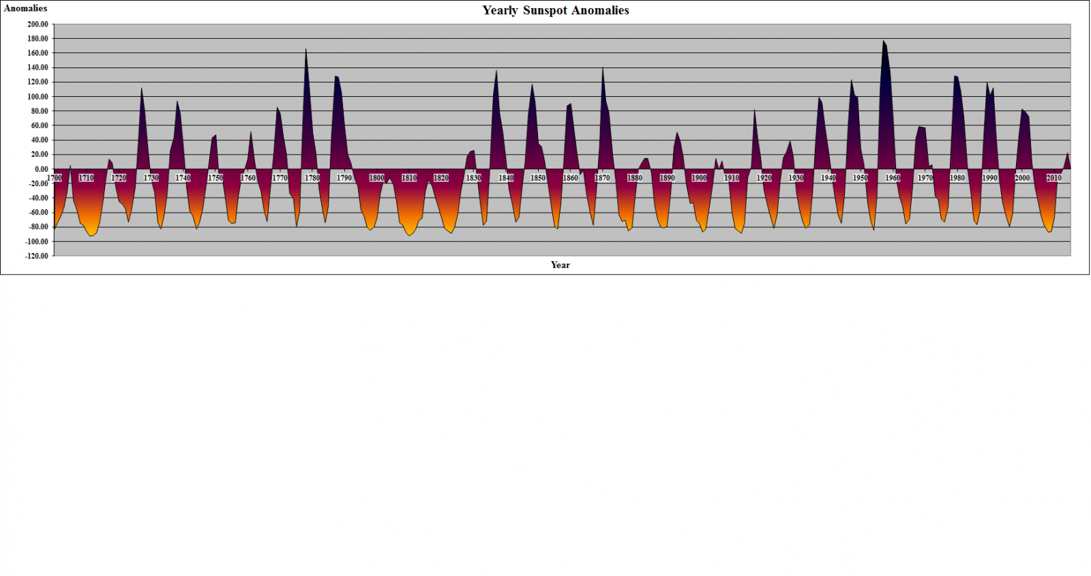
Task: Select the 1830 year label
Action: pos(473,178)
